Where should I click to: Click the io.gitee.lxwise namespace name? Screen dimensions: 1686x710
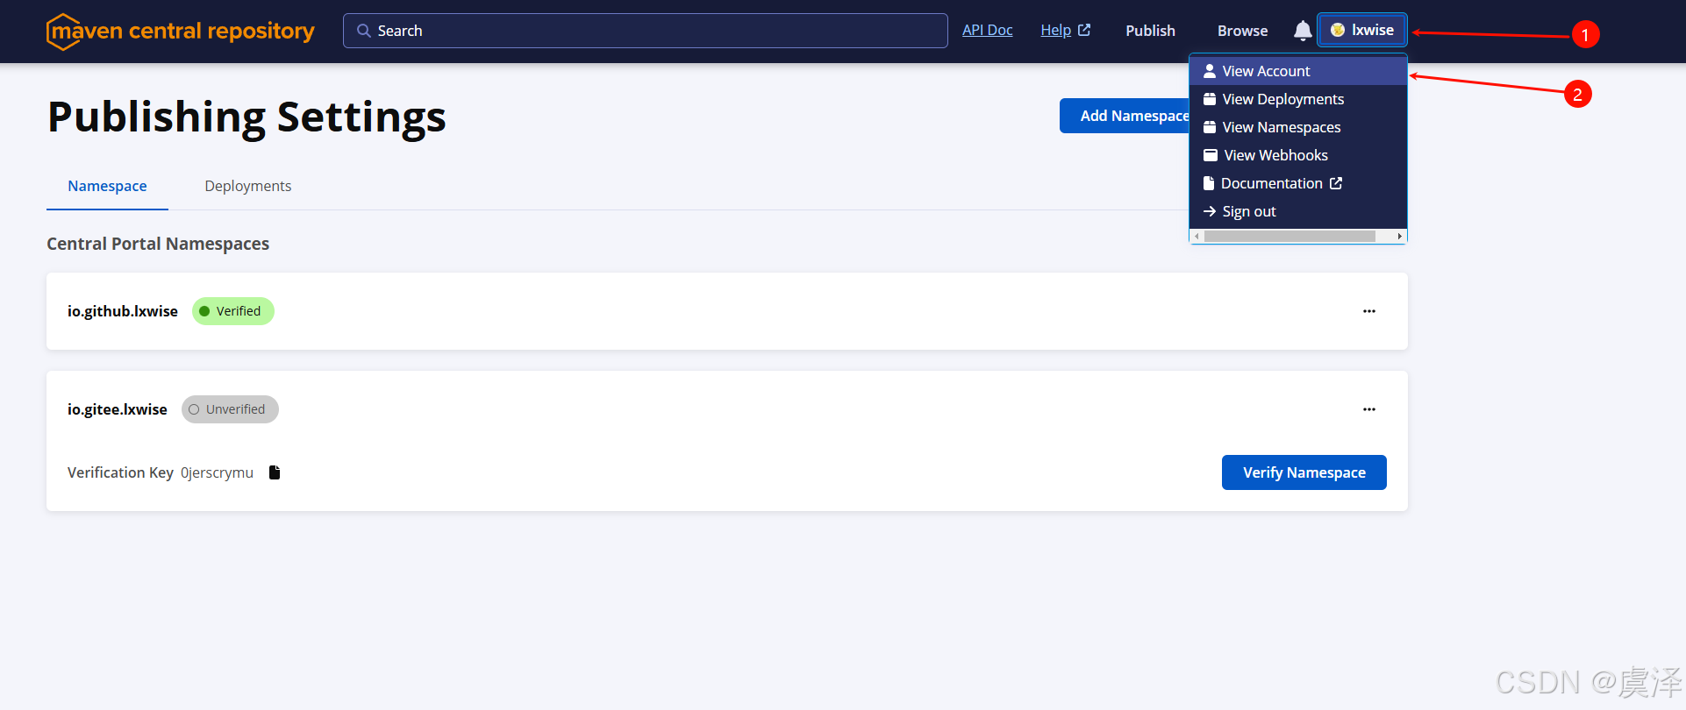click(118, 409)
